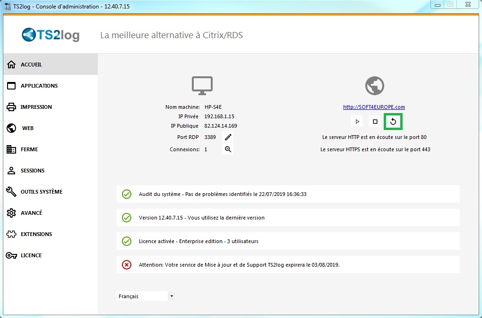Close the TS2log console window
This screenshot has width=482, height=318.
468,5
